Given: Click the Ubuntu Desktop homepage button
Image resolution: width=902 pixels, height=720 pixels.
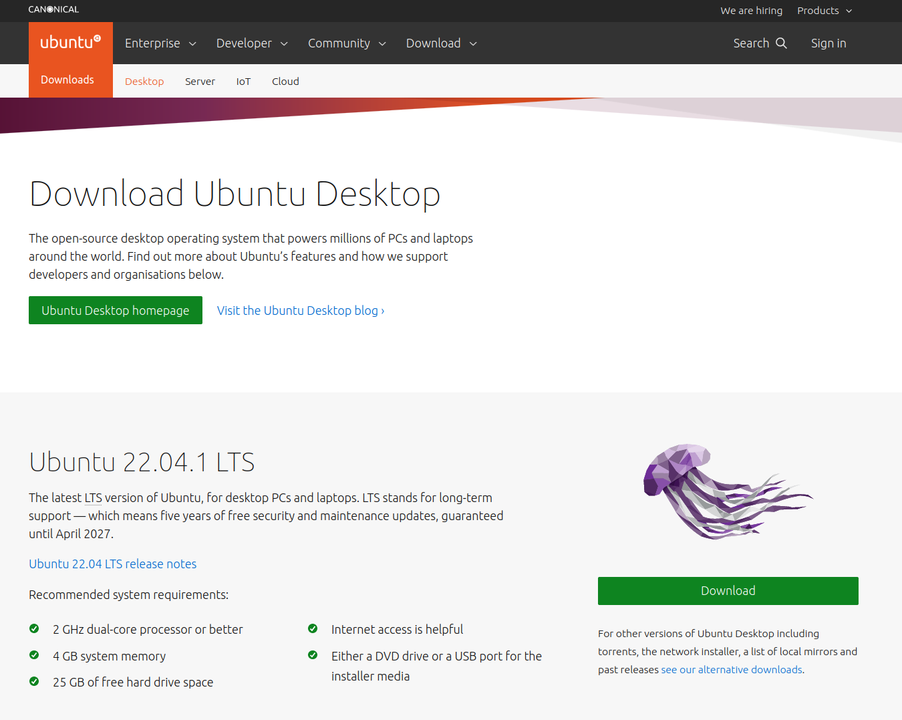Looking at the screenshot, I should [116, 310].
